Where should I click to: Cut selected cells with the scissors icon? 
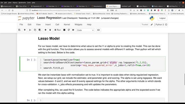(x=30, y=30)
